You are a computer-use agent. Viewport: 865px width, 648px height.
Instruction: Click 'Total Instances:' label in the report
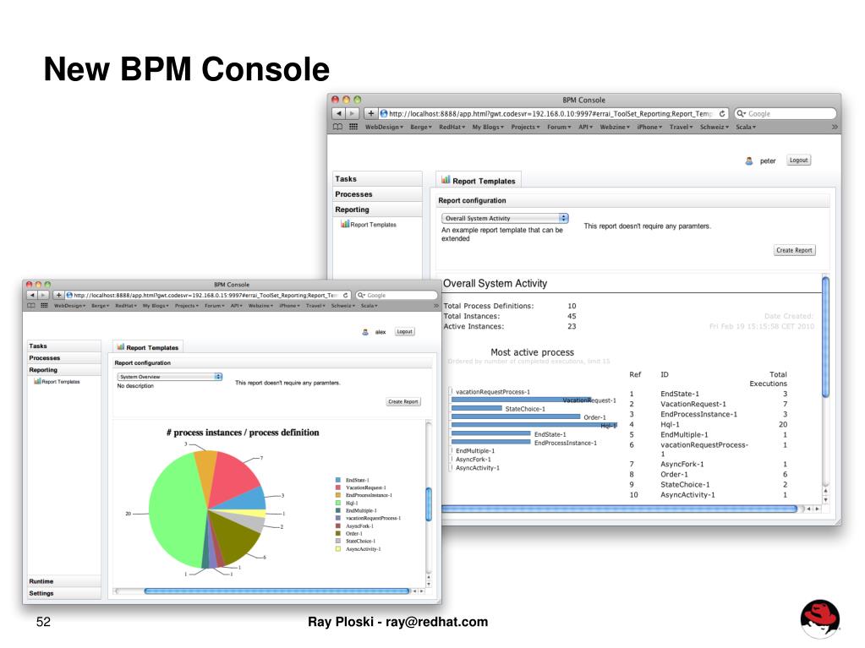coord(472,316)
